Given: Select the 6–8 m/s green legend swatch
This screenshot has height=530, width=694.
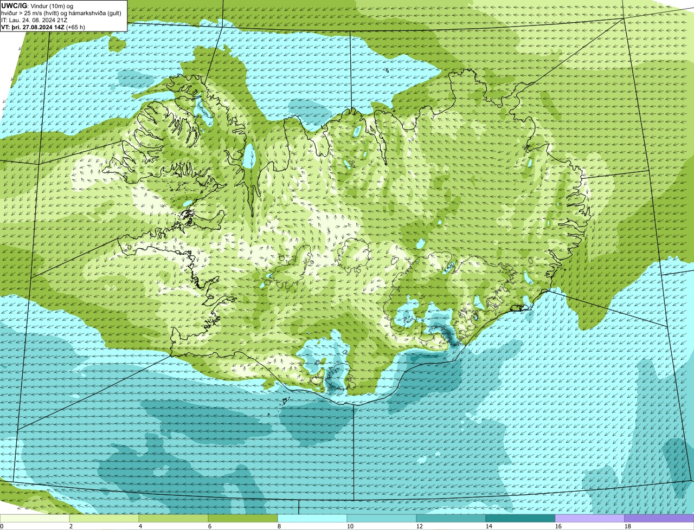Looking at the screenshot, I should click(243, 519).
